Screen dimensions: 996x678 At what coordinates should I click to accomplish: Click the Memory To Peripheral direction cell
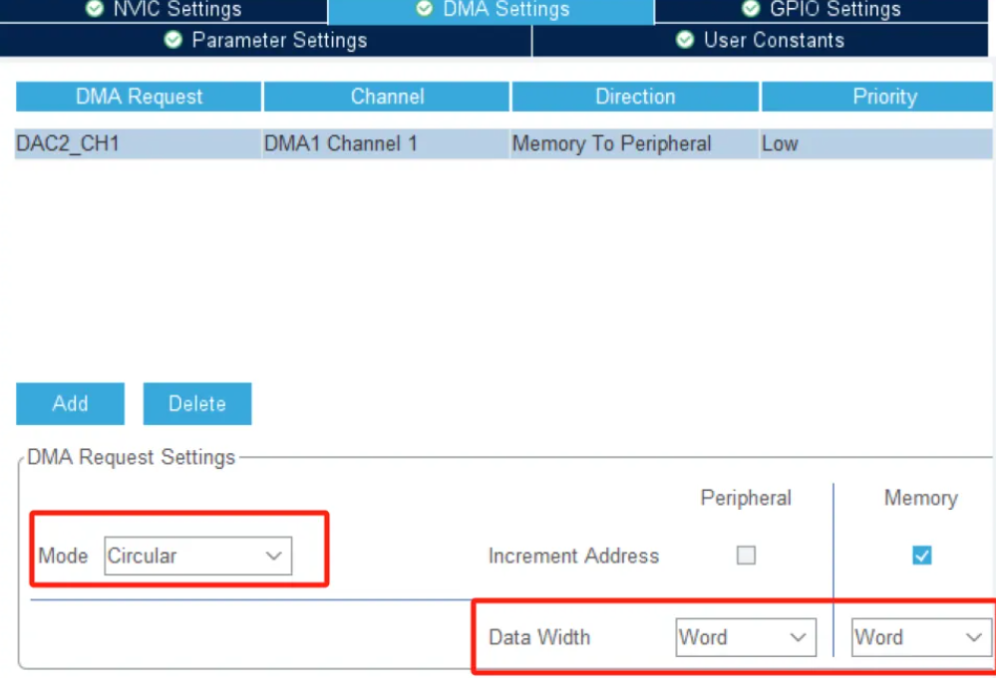pos(611,143)
